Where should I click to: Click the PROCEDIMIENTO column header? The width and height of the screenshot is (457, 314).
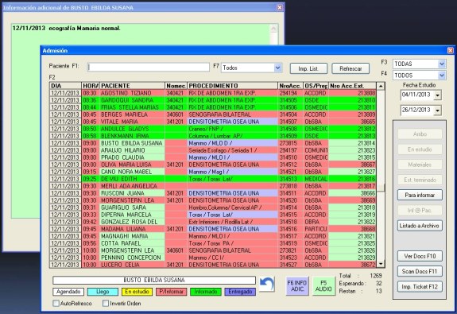(233, 86)
